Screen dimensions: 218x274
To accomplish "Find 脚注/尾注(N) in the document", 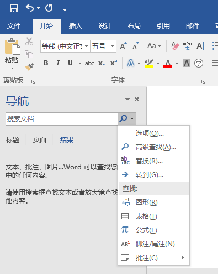I will click(154, 244).
